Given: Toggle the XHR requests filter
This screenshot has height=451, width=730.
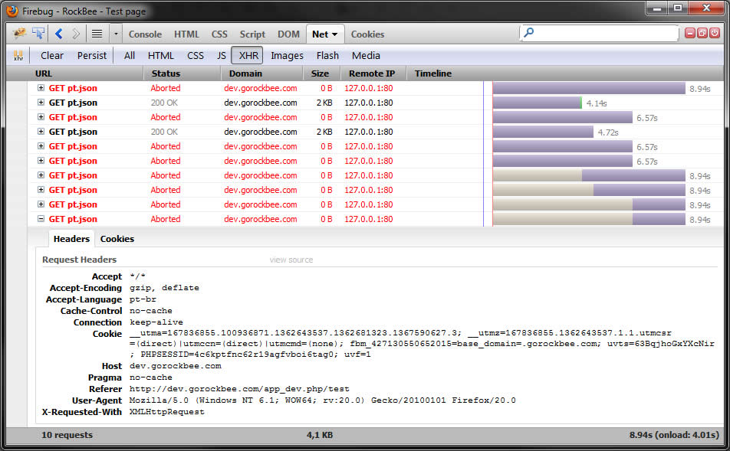Looking at the screenshot, I should pyautogui.click(x=248, y=55).
